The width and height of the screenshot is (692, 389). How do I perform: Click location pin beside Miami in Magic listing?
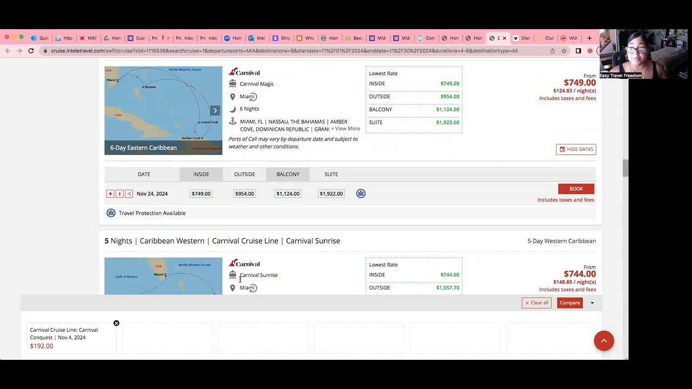pyautogui.click(x=232, y=97)
